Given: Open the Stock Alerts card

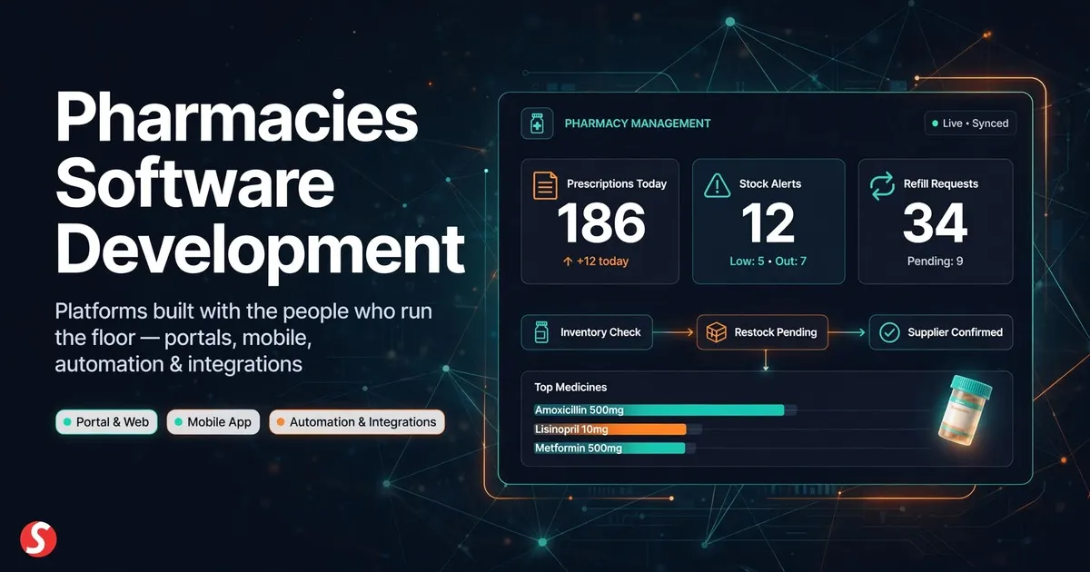Looking at the screenshot, I should (768, 222).
